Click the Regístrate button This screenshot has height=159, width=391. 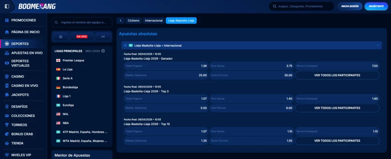pos(376,6)
